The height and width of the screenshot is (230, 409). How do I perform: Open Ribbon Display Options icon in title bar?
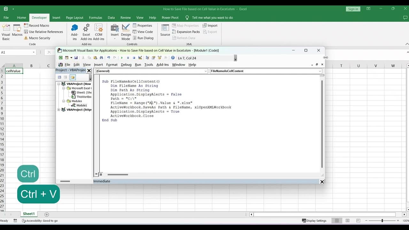368,9
